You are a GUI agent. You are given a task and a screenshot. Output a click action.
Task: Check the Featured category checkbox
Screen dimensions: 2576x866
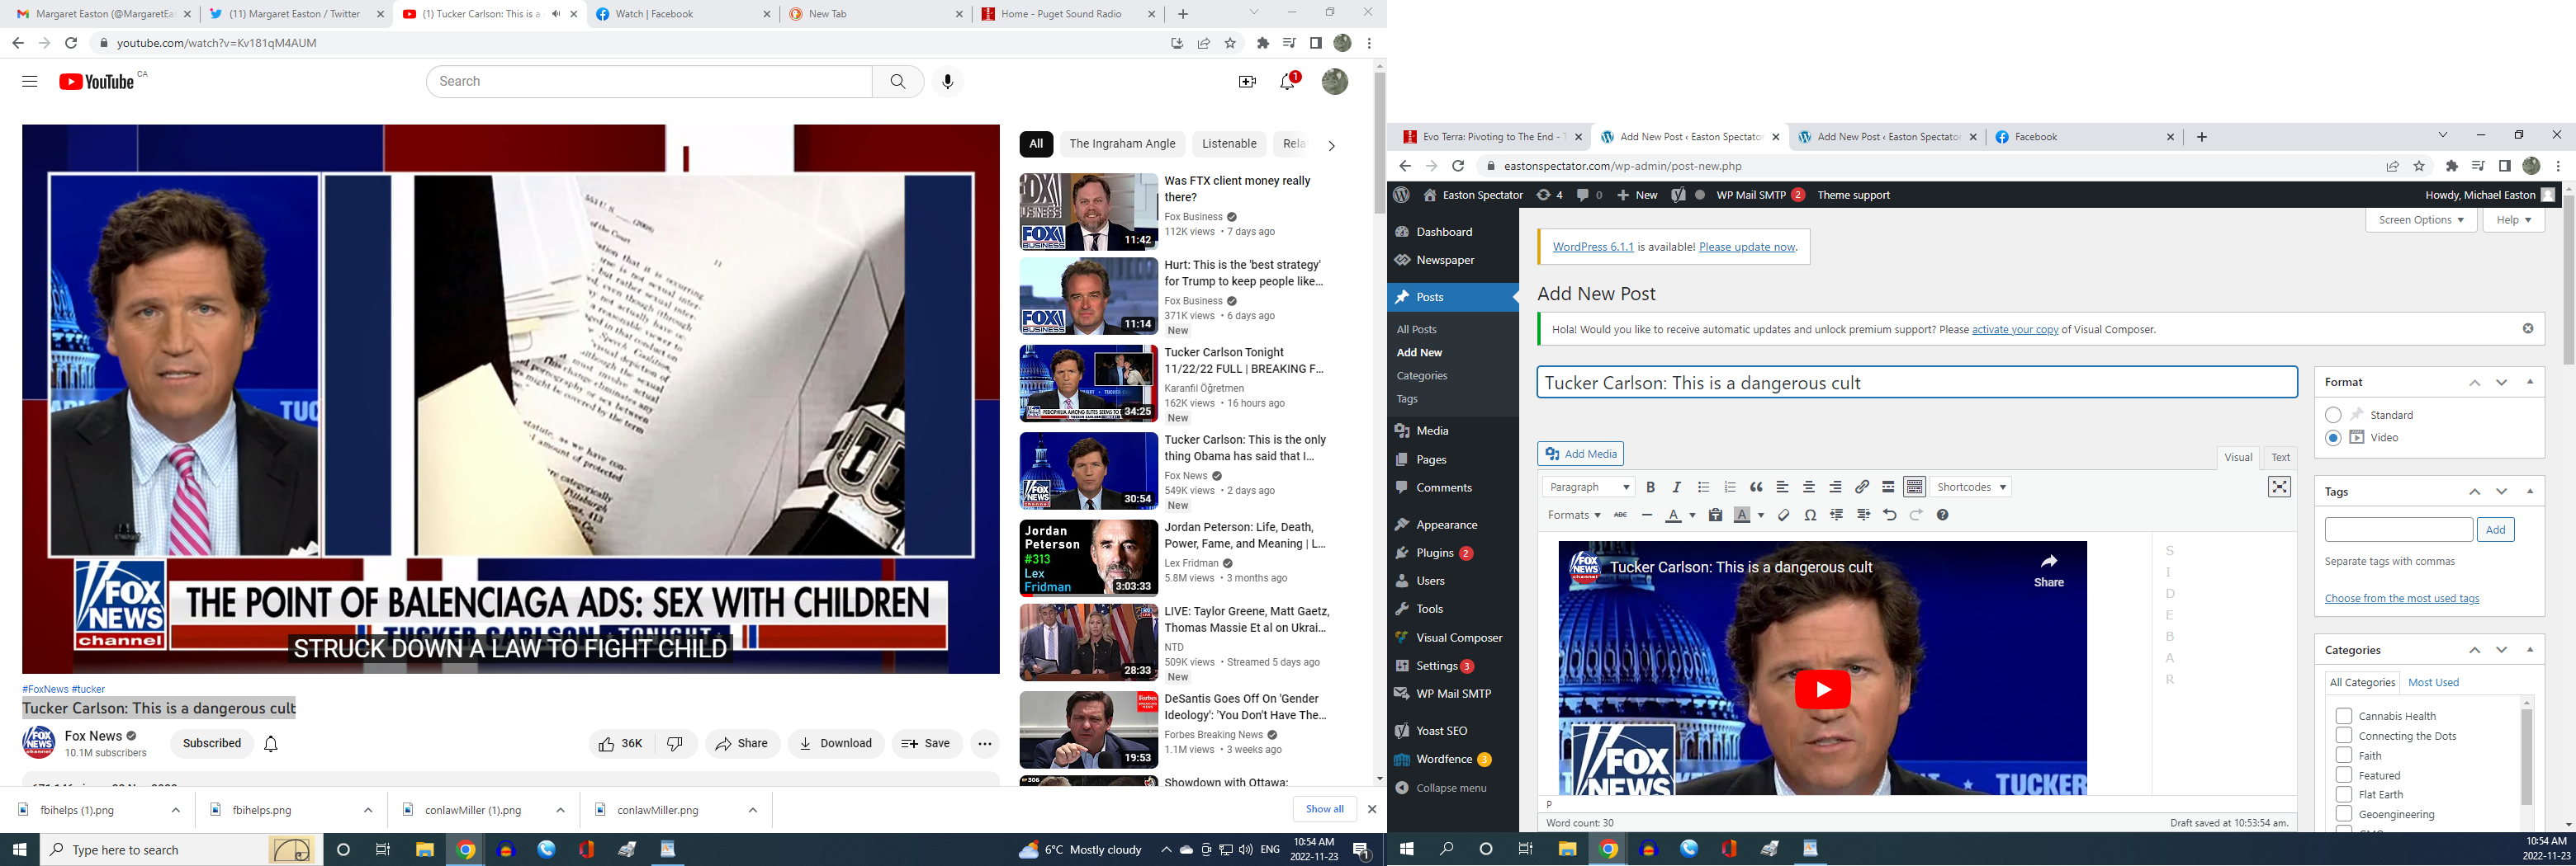(x=2343, y=775)
